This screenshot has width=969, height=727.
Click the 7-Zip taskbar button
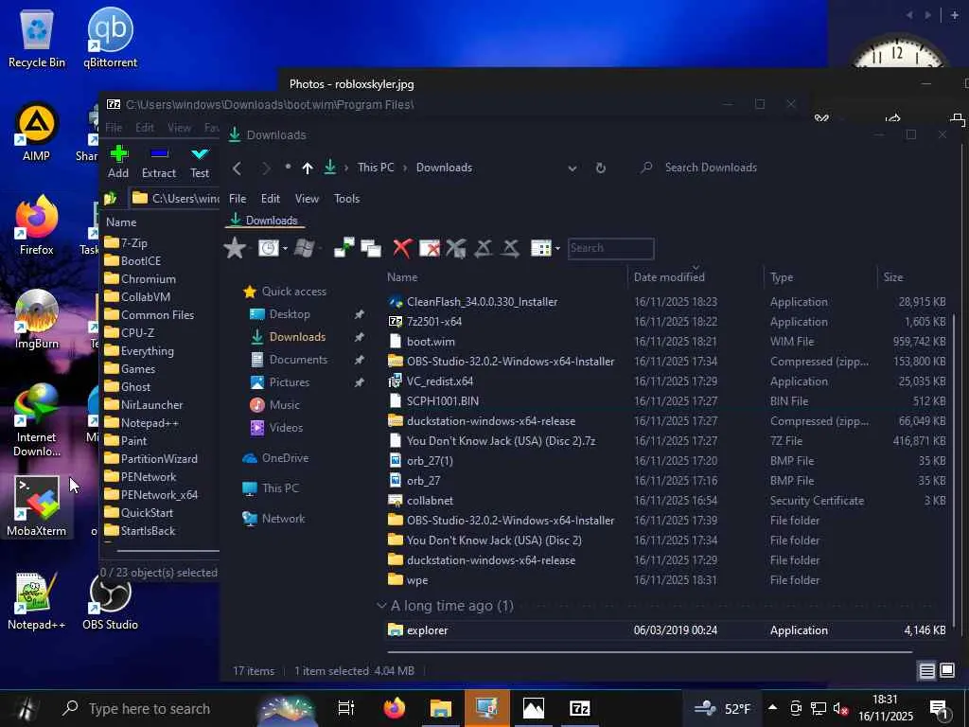click(x=580, y=708)
